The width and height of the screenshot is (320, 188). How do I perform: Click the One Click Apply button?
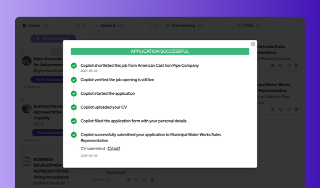click(53, 39)
